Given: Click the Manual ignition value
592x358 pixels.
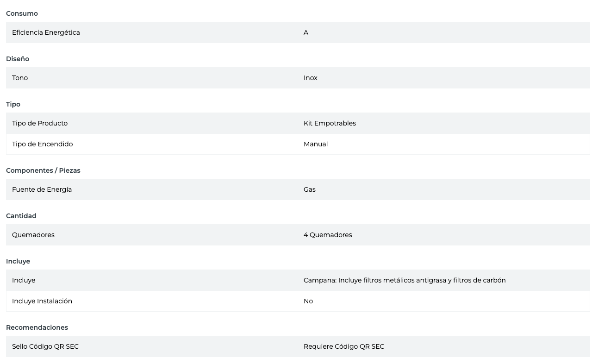Looking at the screenshot, I should (316, 144).
